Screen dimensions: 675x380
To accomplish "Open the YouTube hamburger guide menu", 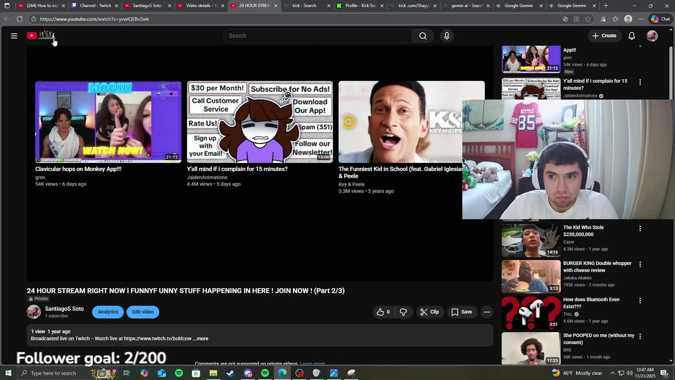I will point(14,36).
